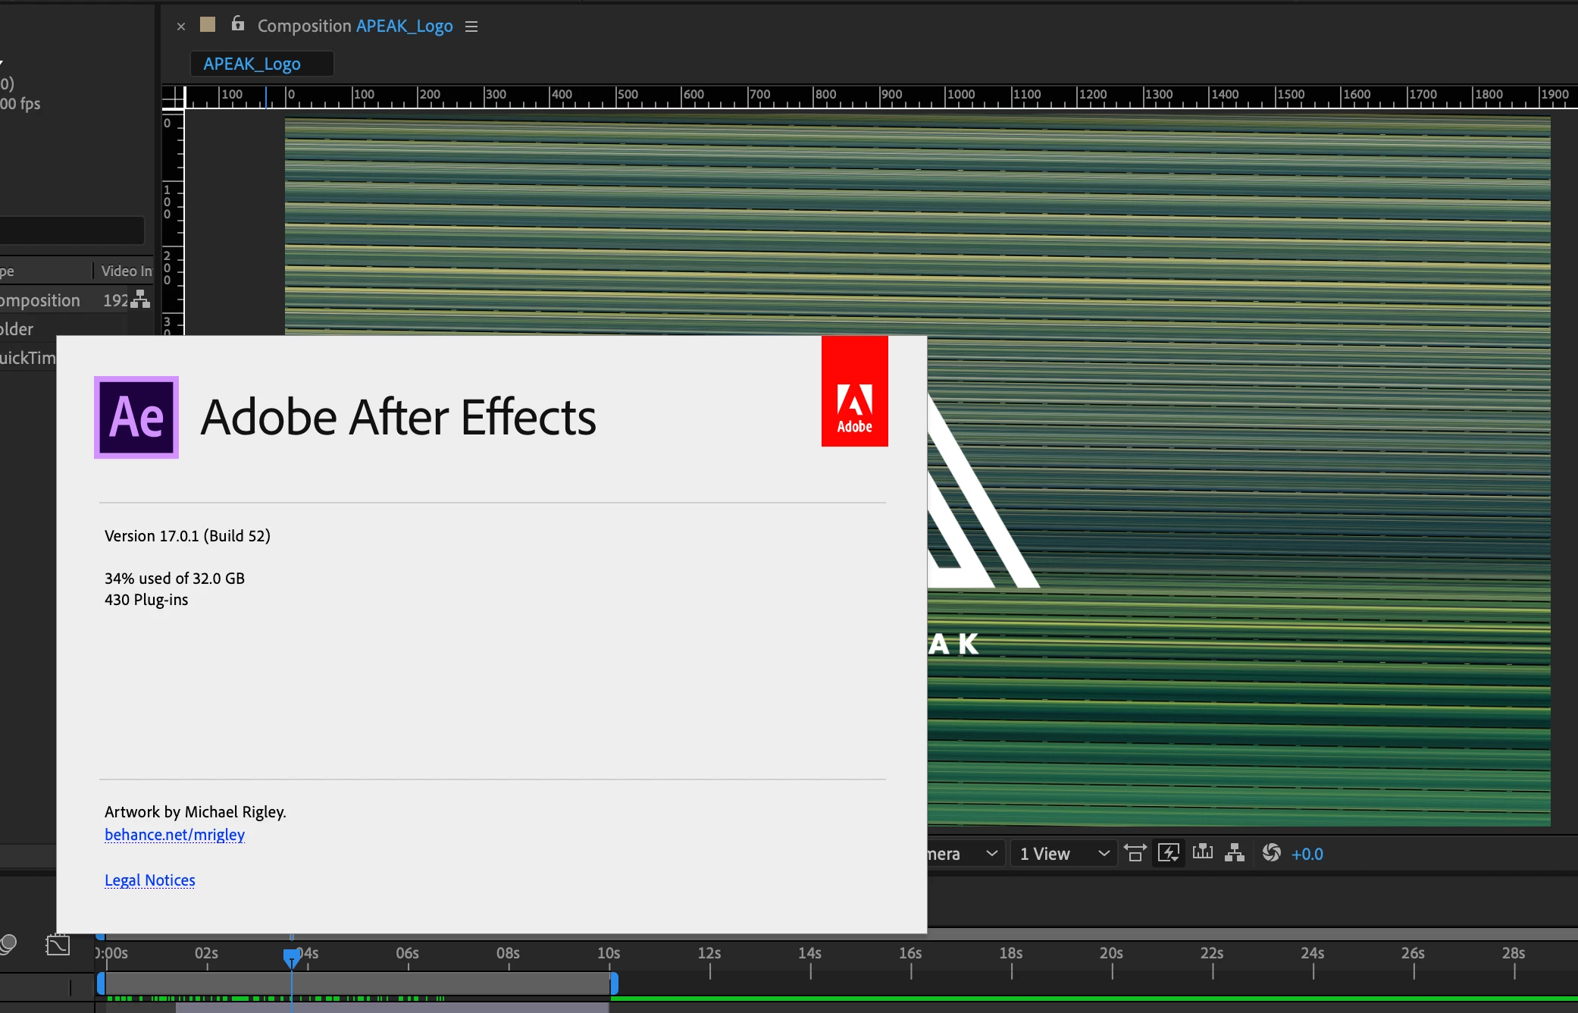Click the blue playhead time indicator
1578x1013 pixels.
(291, 958)
